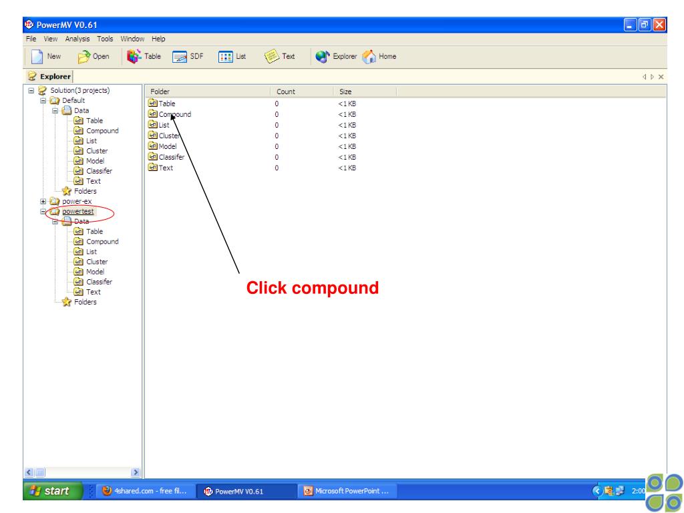The image size is (684, 513).
Task: Open the View menu
Action: coord(51,39)
